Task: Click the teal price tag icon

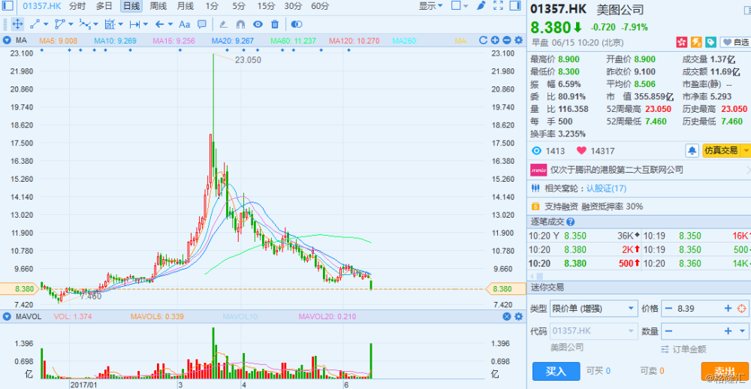Action: click(710, 42)
